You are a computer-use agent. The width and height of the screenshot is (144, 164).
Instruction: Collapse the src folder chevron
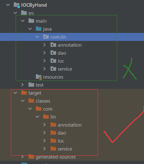click(15, 13)
